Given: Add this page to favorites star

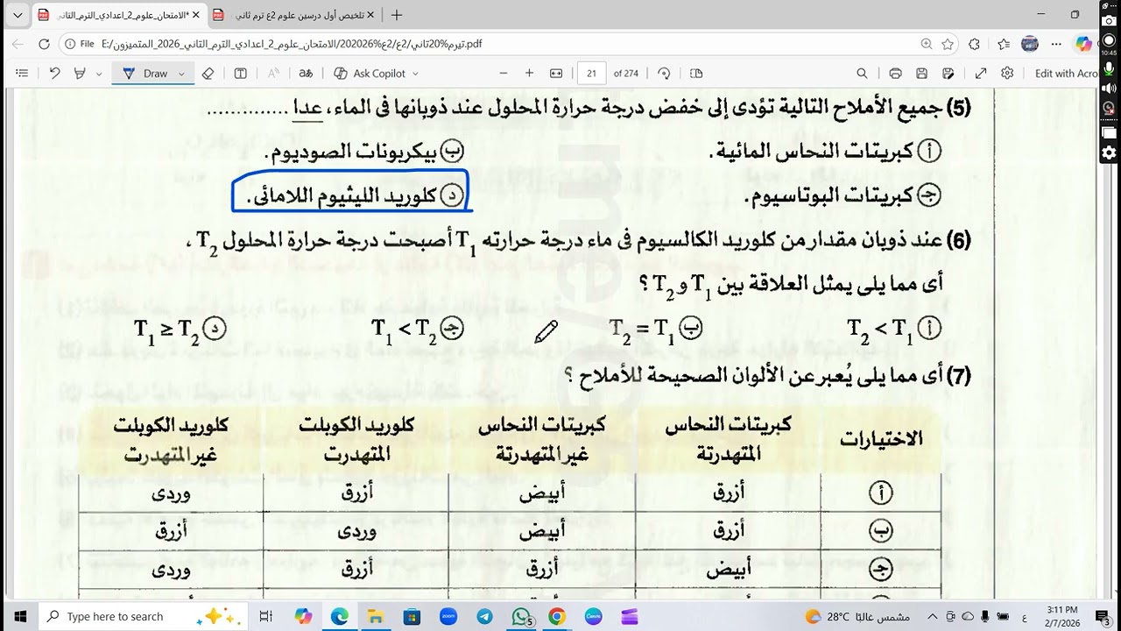Looking at the screenshot, I should point(948,44).
